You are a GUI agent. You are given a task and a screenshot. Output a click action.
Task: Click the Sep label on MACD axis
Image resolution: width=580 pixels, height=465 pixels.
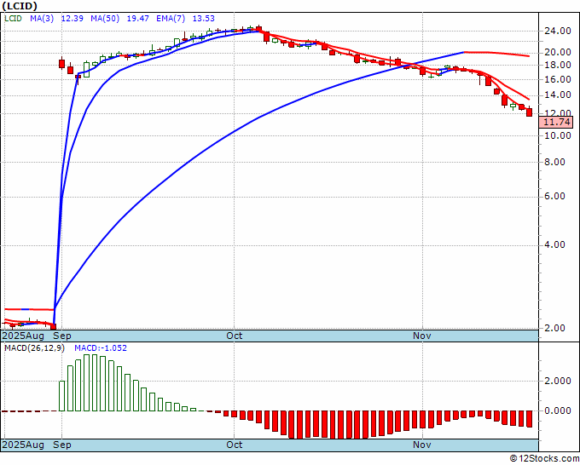pos(62,445)
